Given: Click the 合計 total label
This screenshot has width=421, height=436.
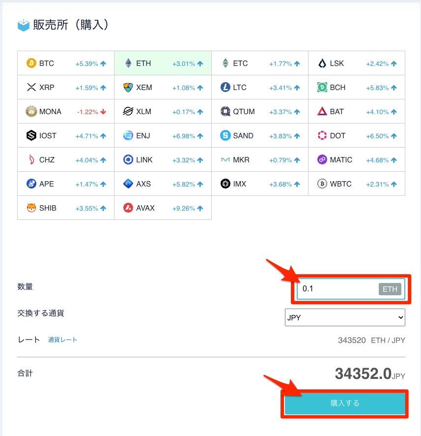Looking at the screenshot, I should click(x=25, y=373).
